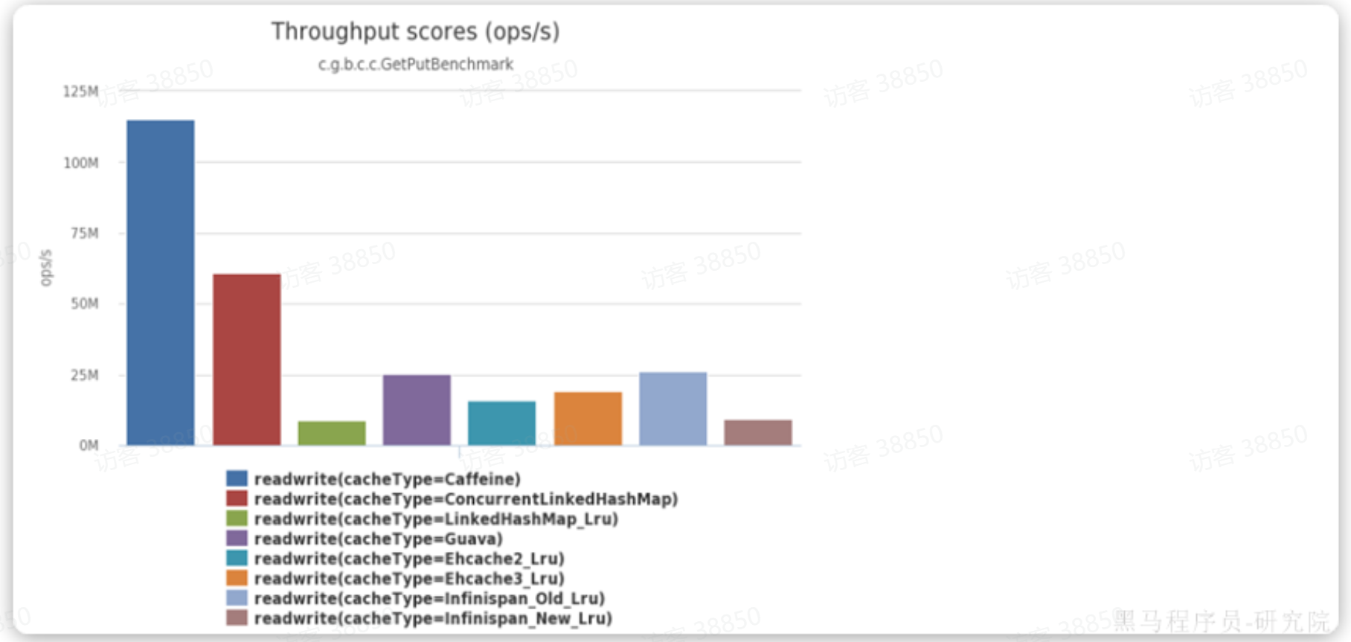Click the green LinkedHashMap_Lru legend swatch
This screenshot has height=642, width=1351.
pos(237,519)
